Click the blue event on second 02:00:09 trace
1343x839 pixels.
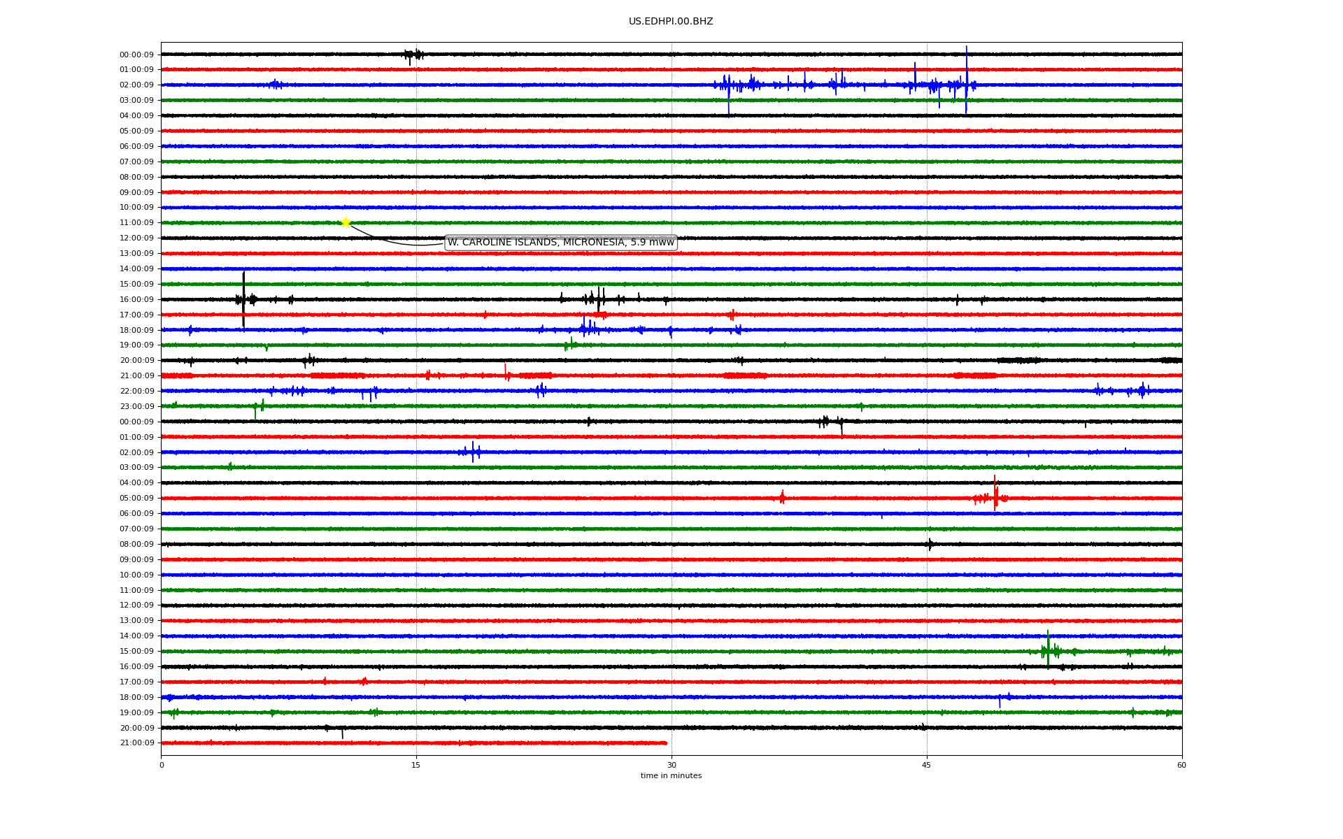pyautogui.click(x=473, y=452)
